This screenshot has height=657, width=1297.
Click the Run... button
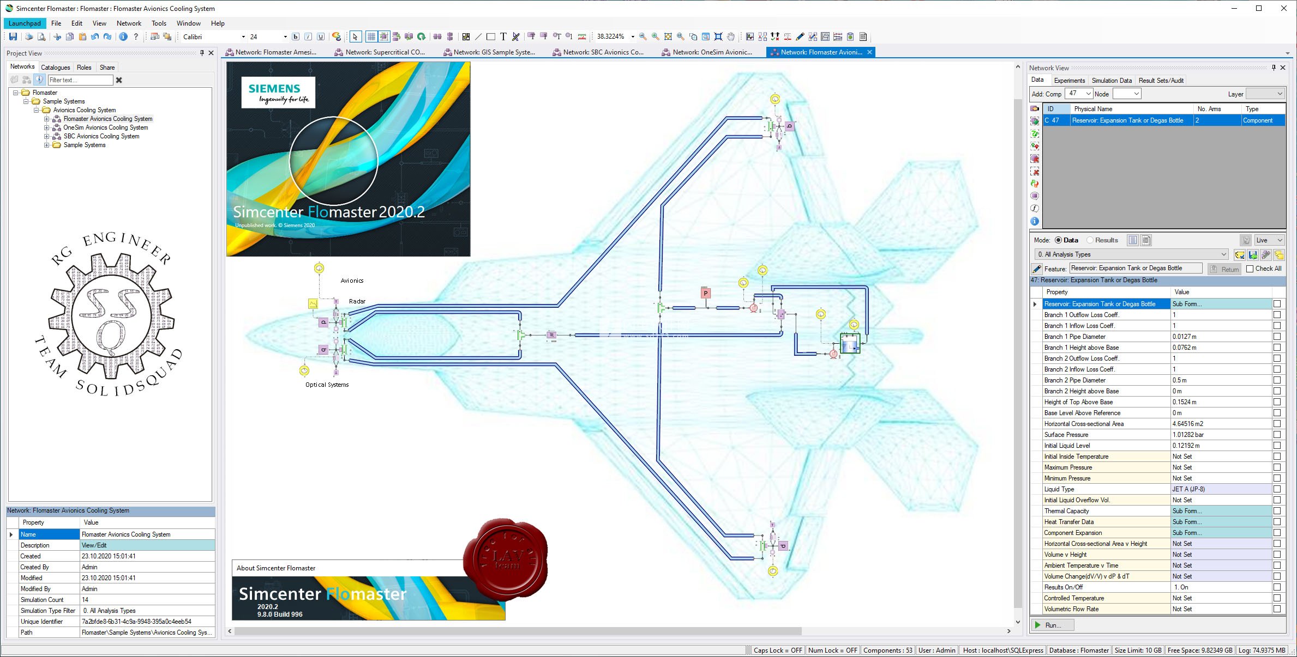pos(1052,625)
